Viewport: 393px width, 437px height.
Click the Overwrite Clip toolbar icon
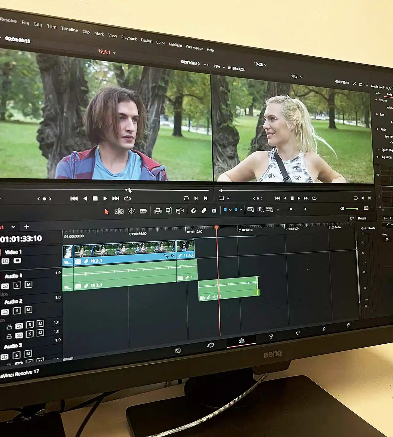(x=169, y=211)
